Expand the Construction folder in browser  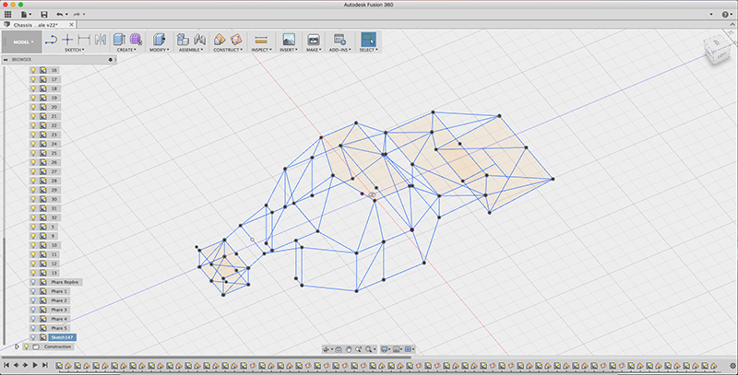[17, 346]
